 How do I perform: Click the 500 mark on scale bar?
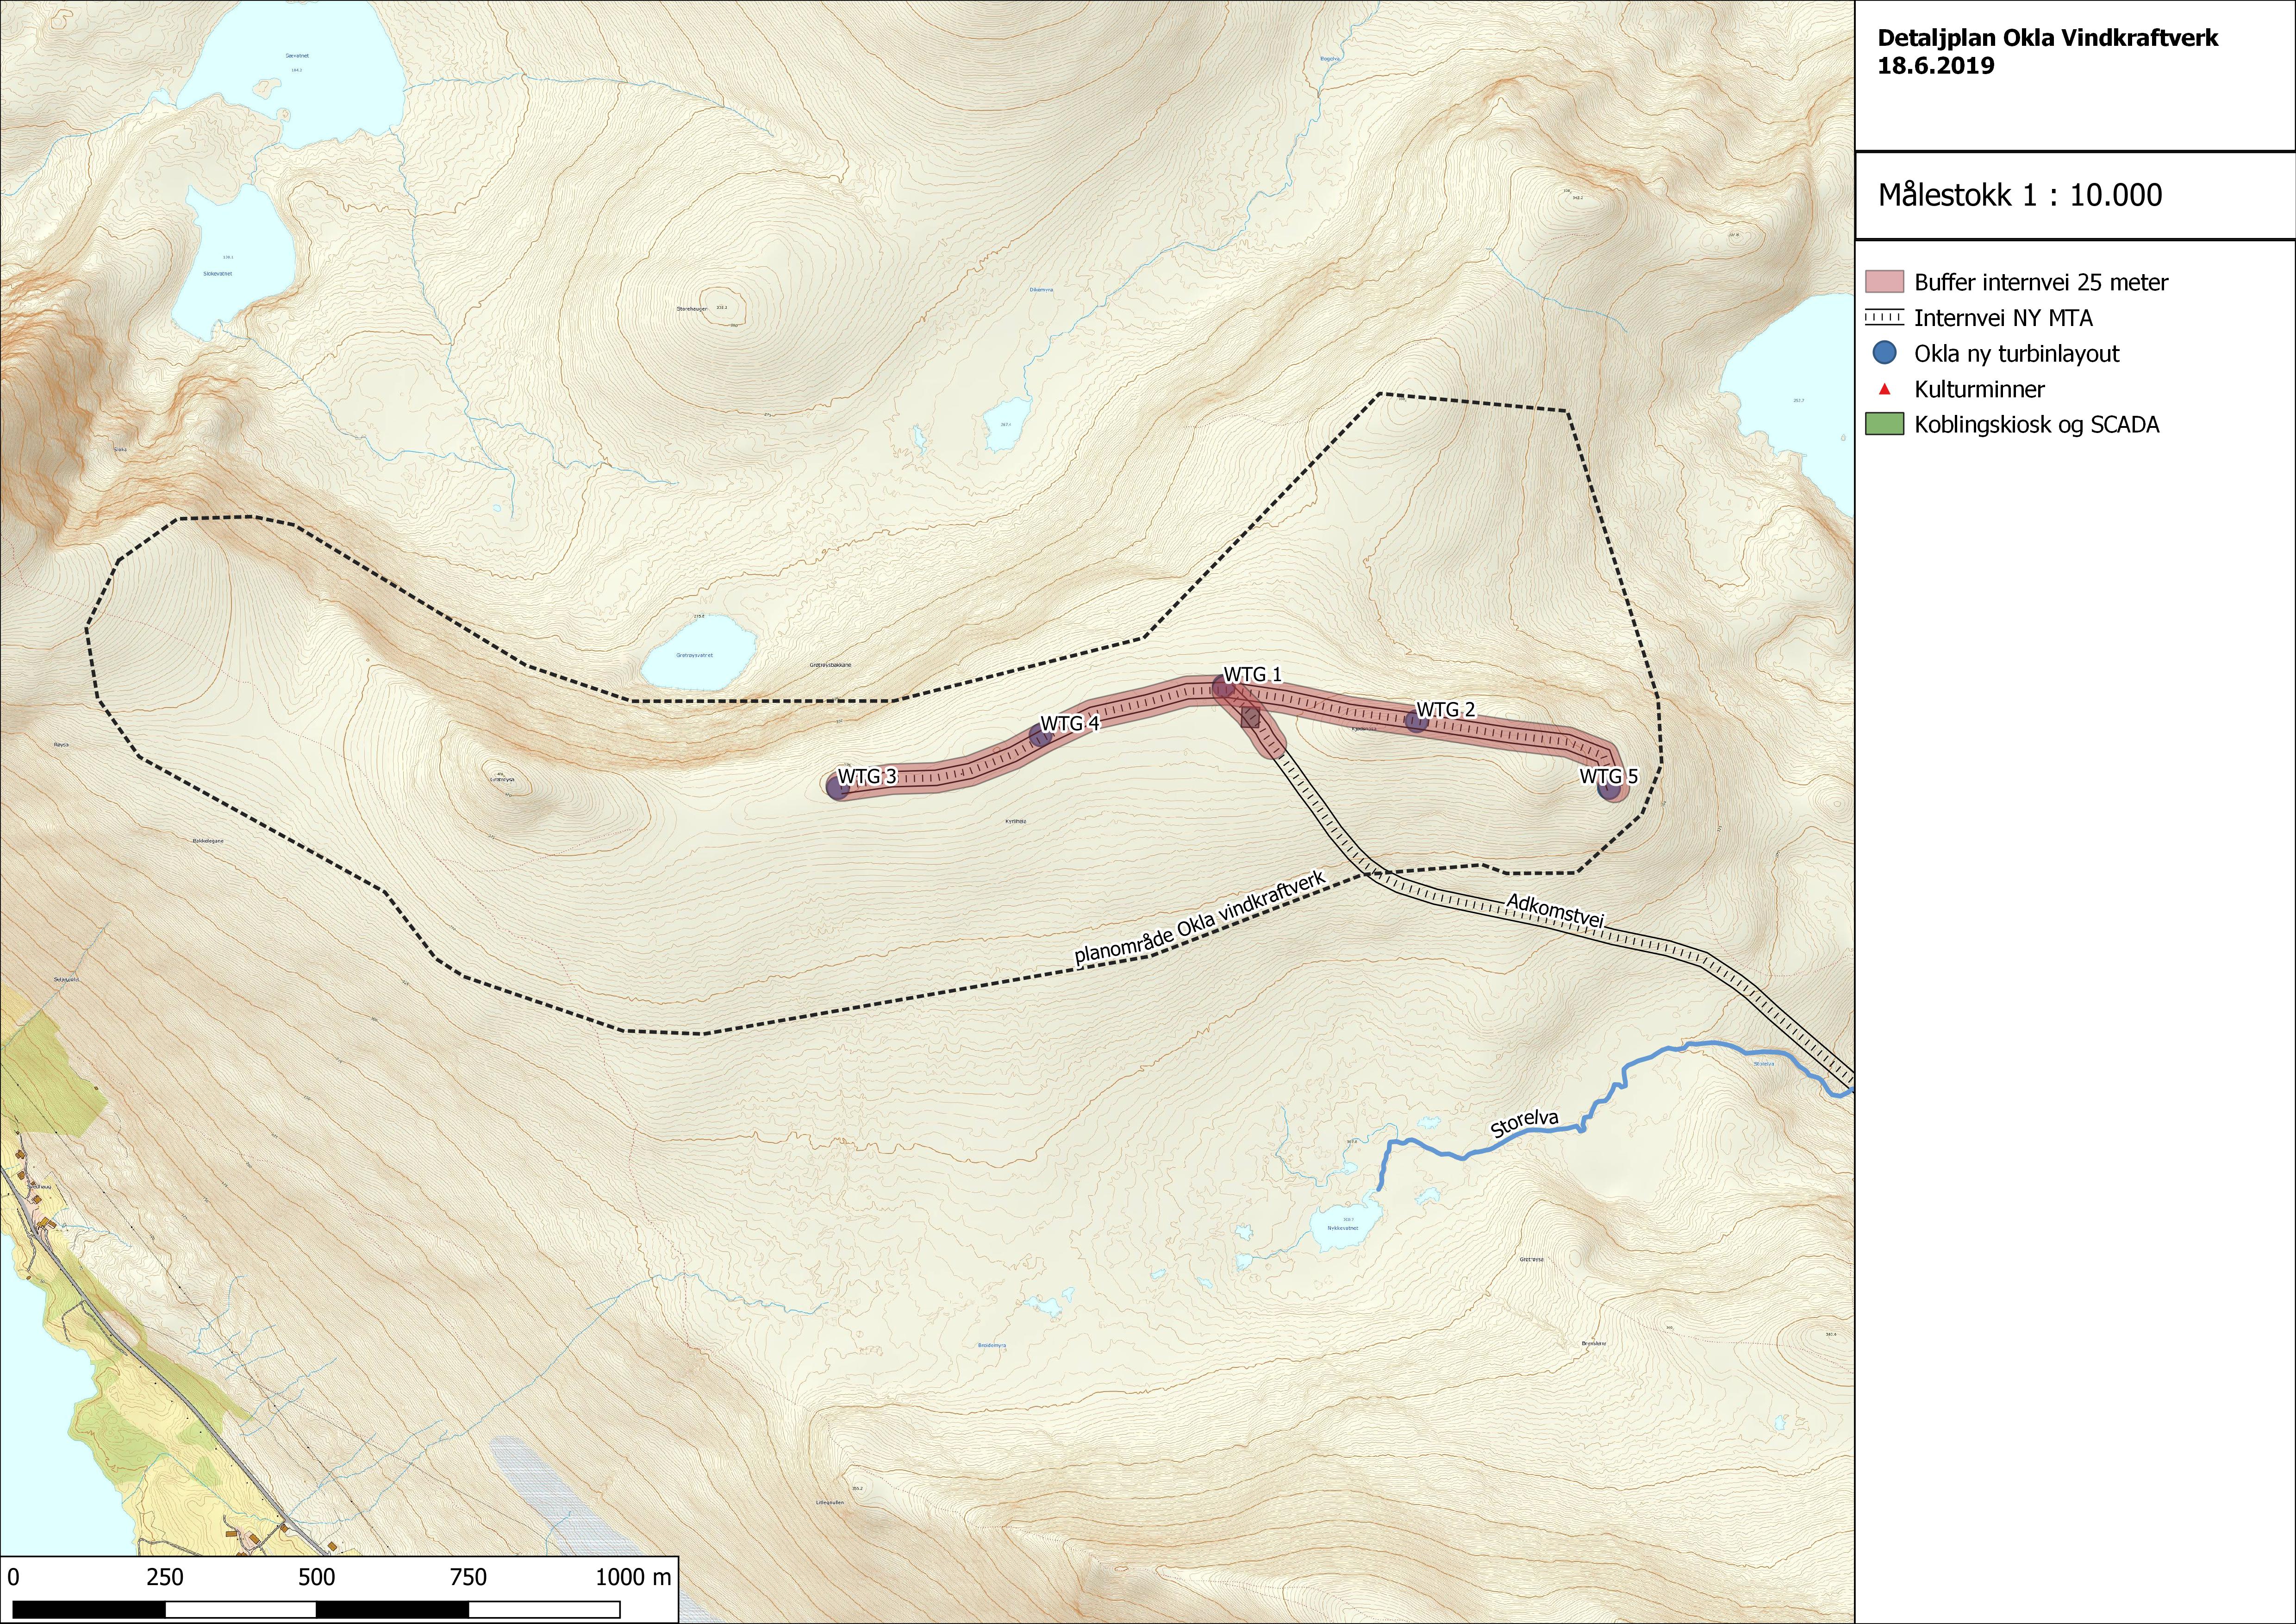316,1578
